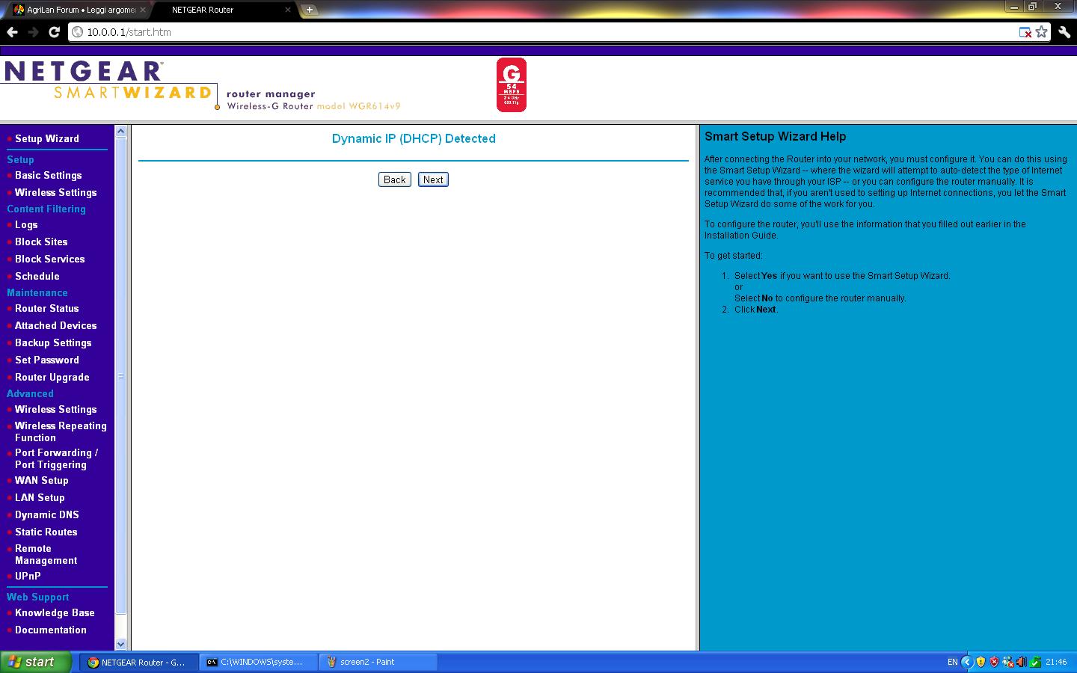The height and width of the screenshot is (673, 1077).
Task: Open the Block Services page
Action: click(49, 259)
